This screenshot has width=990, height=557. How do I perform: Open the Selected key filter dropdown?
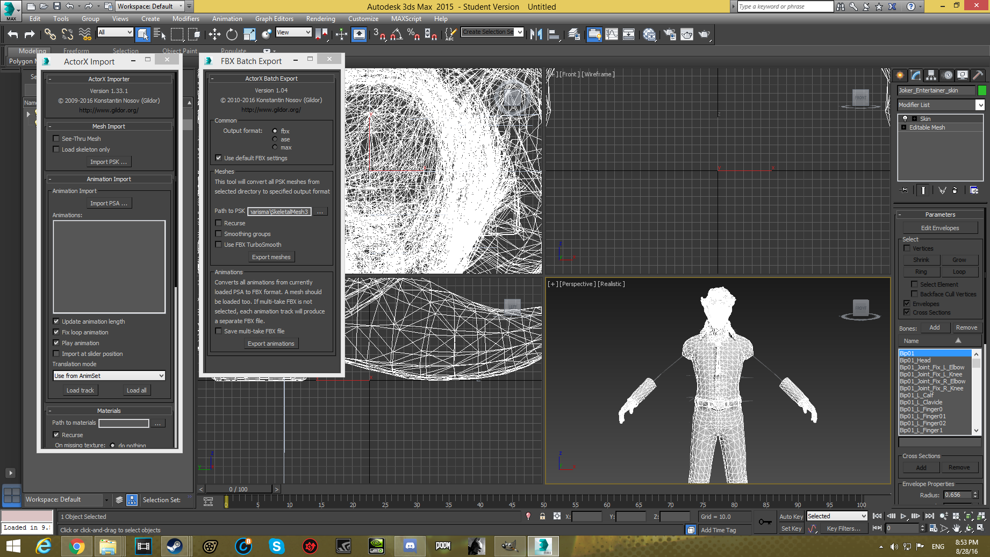(x=837, y=516)
